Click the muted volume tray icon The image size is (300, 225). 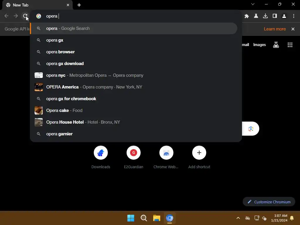[x=265, y=218]
